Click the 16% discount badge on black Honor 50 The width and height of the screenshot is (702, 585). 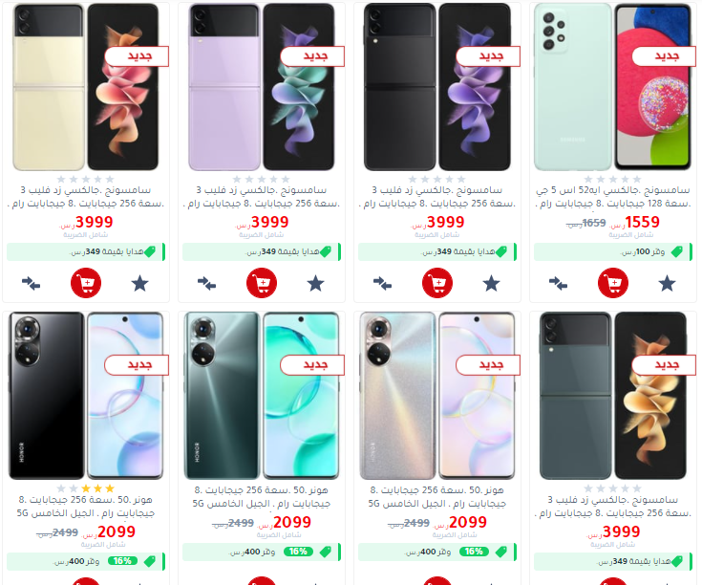coord(122,561)
